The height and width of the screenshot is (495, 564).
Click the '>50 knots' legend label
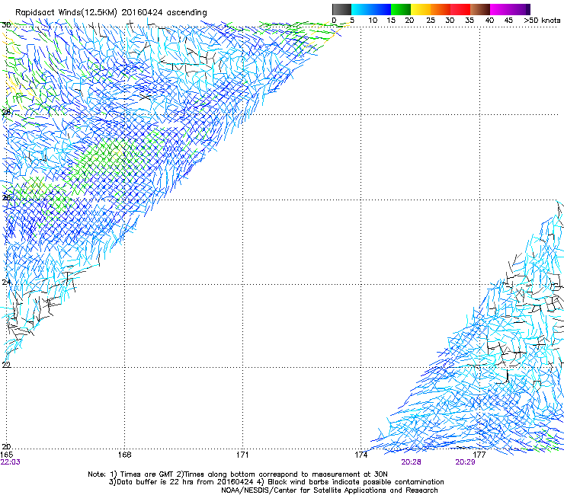(542, 21)
